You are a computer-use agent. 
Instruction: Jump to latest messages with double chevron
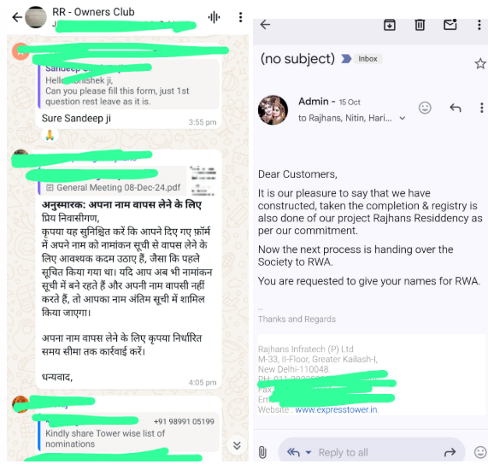(x=237, y=446)
